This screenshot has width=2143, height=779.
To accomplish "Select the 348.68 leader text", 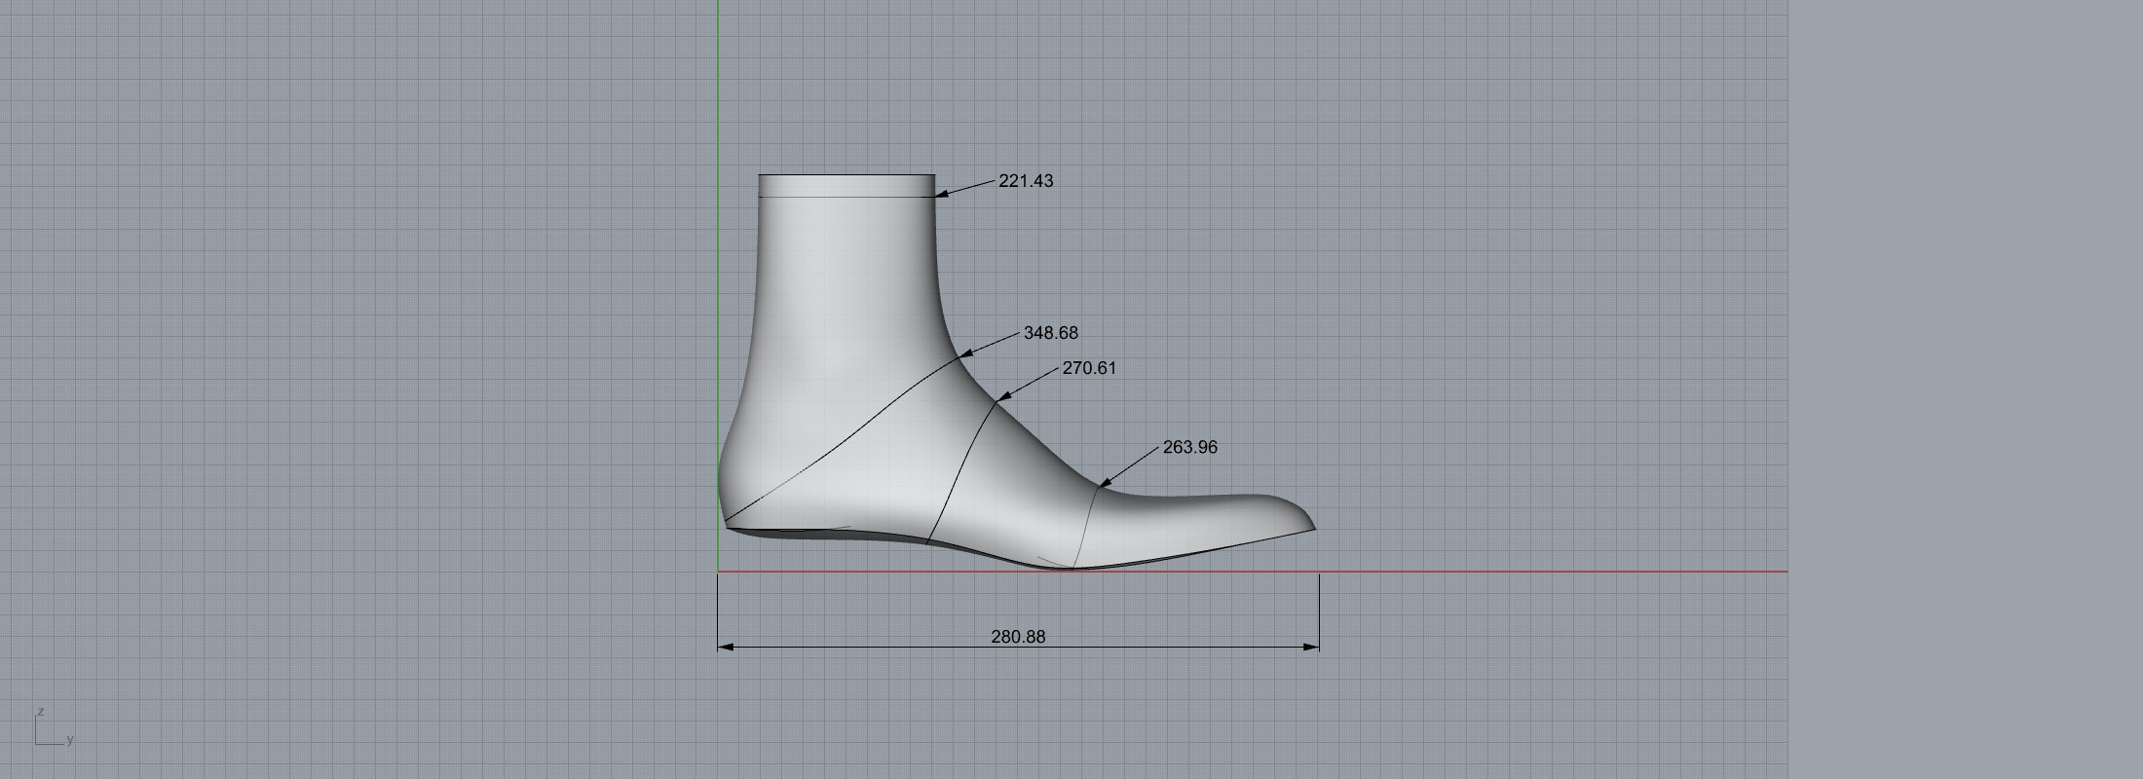I will pos(1050,333).
